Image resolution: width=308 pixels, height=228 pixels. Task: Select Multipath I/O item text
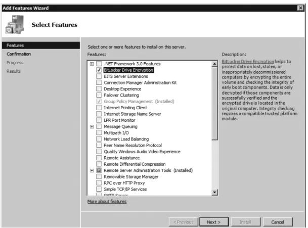(x=116, y=133)
